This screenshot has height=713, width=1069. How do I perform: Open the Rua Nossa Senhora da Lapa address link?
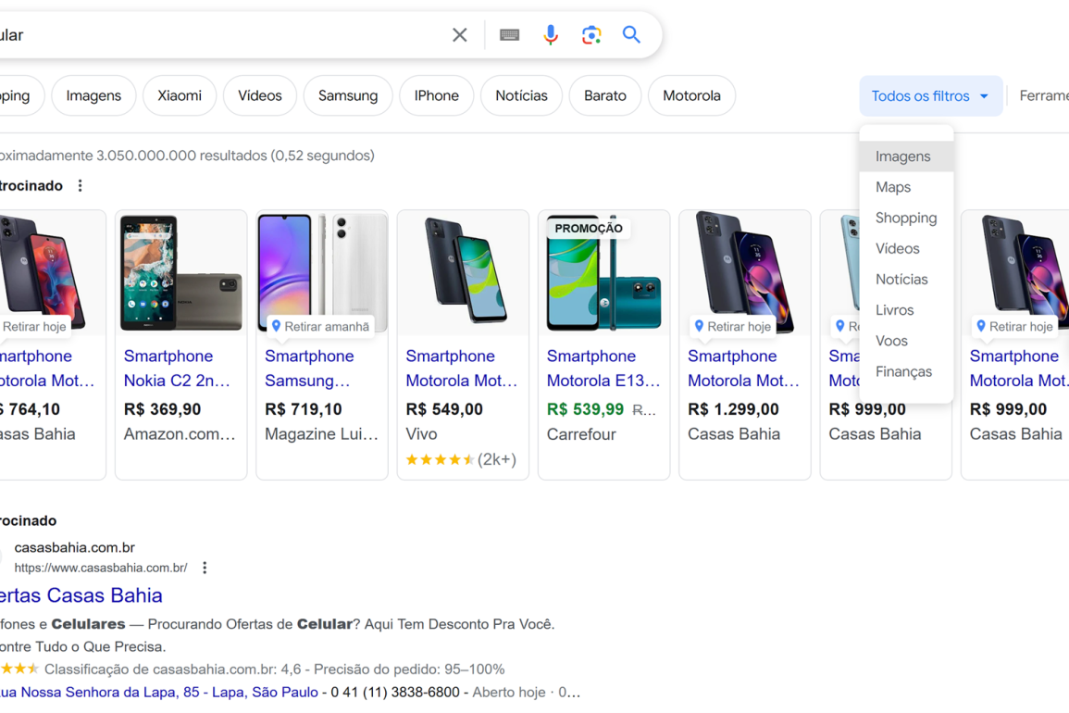[159, 692]
